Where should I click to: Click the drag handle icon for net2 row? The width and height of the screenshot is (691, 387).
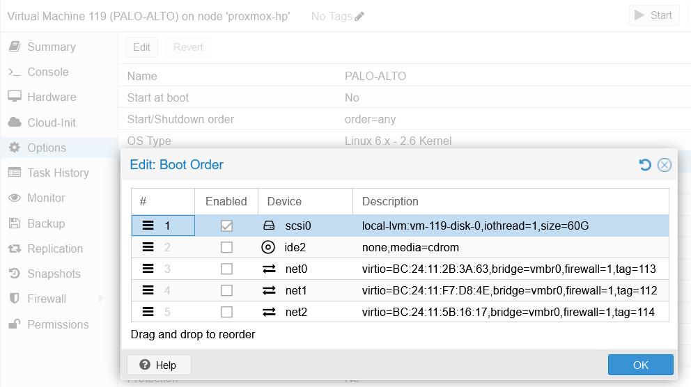pyautogui.click(x=148, y=312)
